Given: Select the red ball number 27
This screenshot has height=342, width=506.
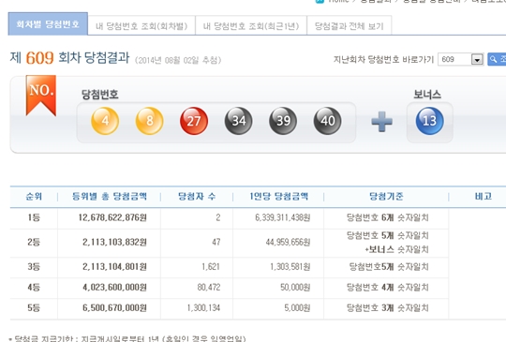Looking at the screenshot, I should pyautogui.click(x=194, y=121).
